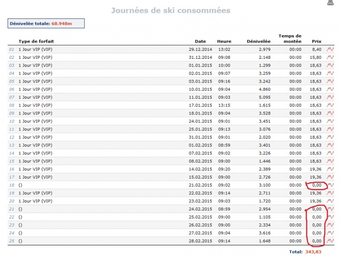Viewport: 341px width, 258px height.
Task: Open row number 10 link
Action: 12,122
